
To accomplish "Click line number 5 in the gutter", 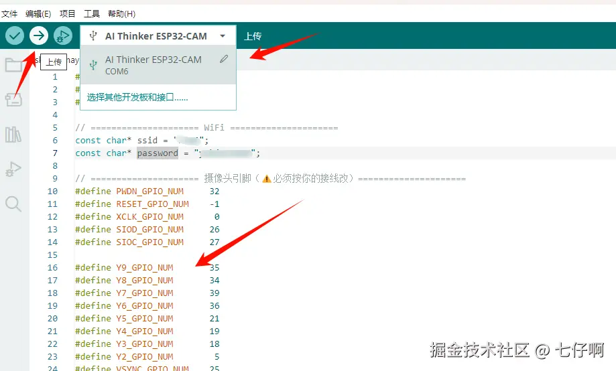I will pyautogui.click(x=55, y=128).
